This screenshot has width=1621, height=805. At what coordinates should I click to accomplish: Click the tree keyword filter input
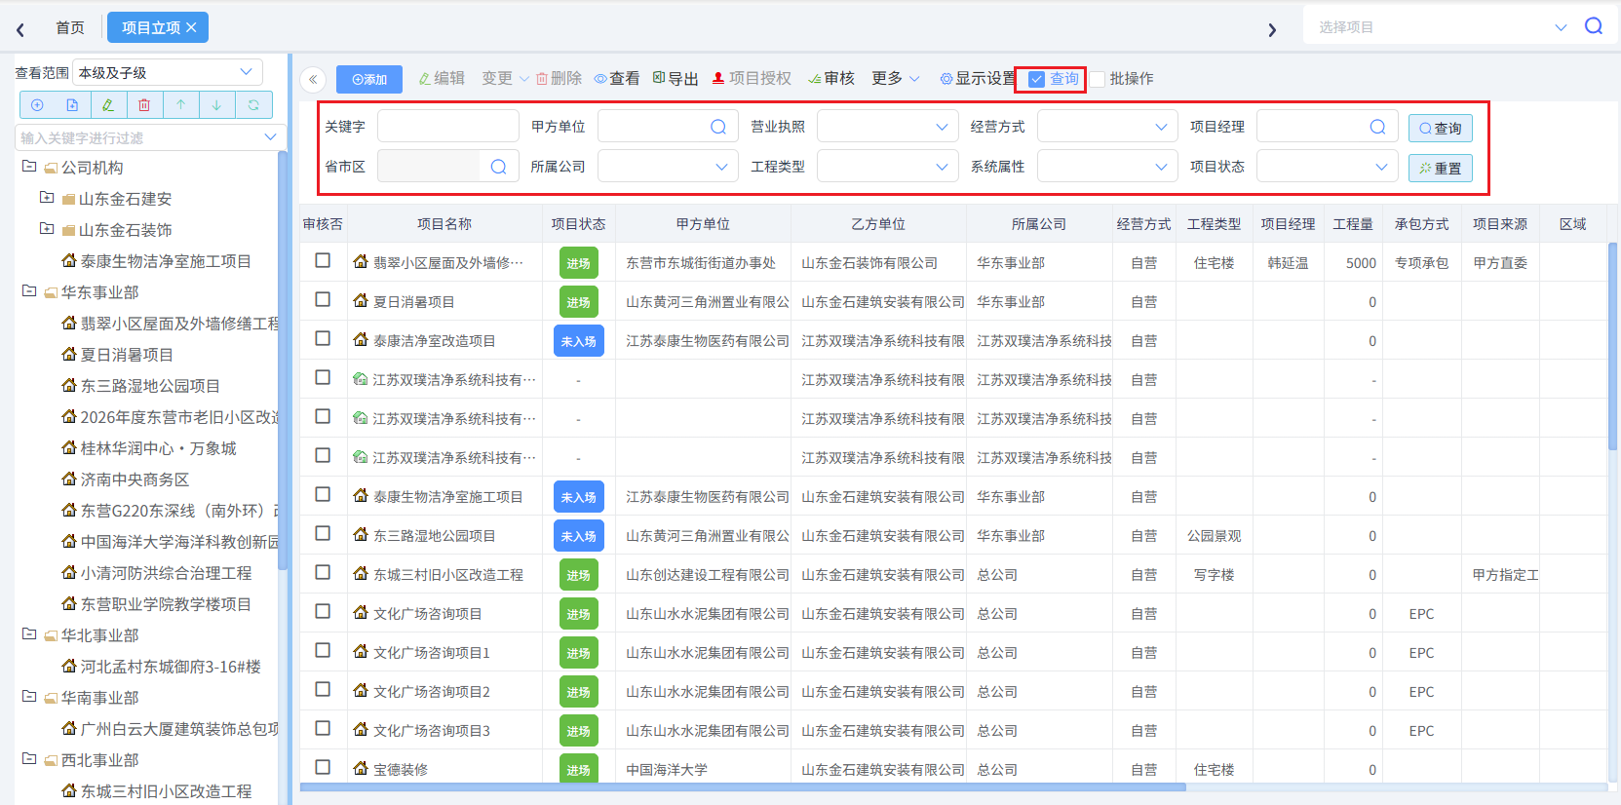[150, 138]
